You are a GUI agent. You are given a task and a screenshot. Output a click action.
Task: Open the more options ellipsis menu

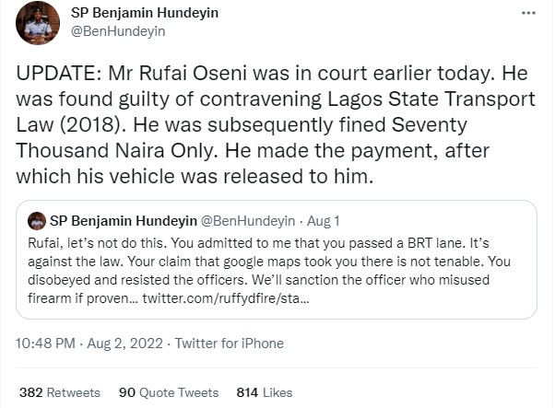(527, 14)
